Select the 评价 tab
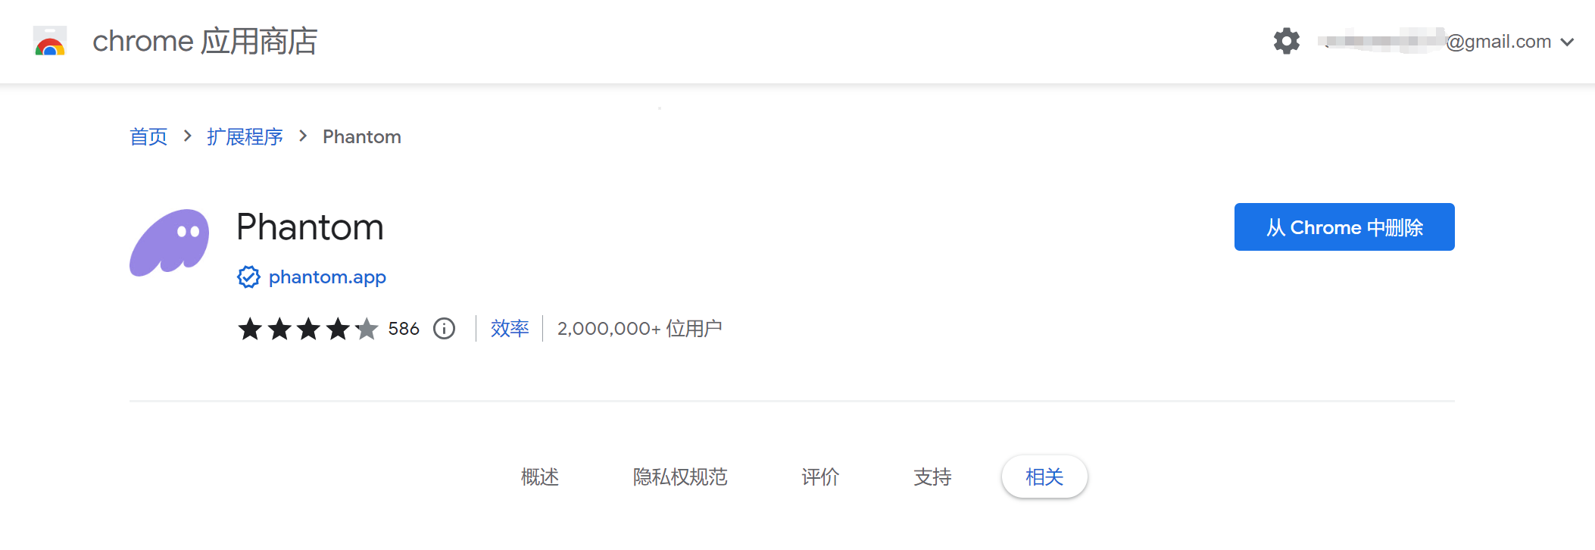This screenshot has height=550, width=1595. (x=820, y=477)
